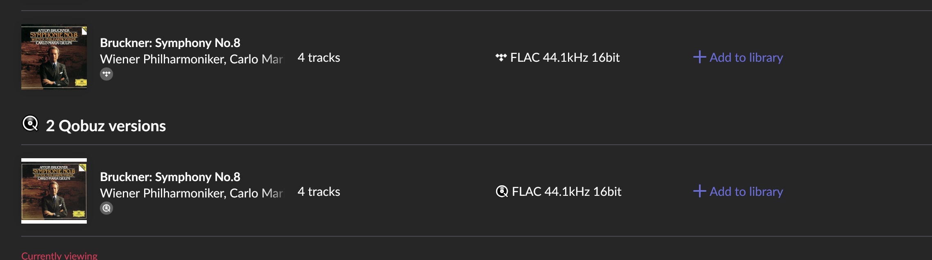
Task: Click "4 tracks" on the TIDAL version row
Action: tap(319, 58)
